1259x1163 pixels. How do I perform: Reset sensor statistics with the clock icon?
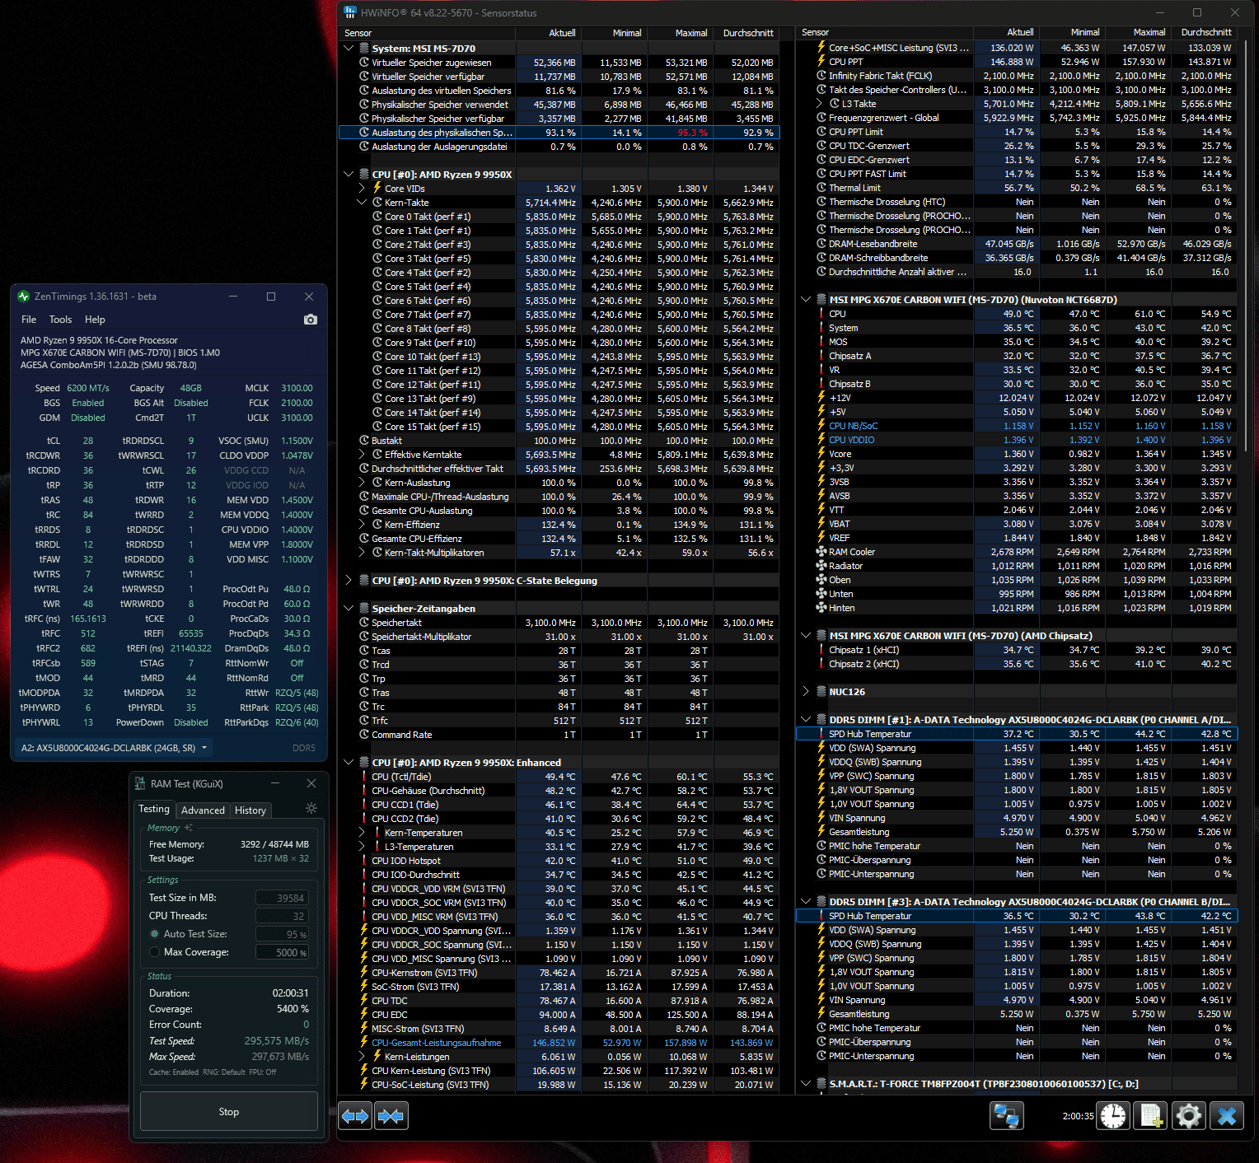click(1113, 1116)
